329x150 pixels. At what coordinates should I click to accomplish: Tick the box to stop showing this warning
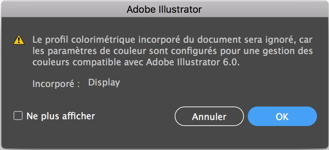click(18, 116)
